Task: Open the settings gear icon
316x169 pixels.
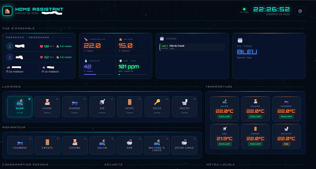Action: (300, 11)
